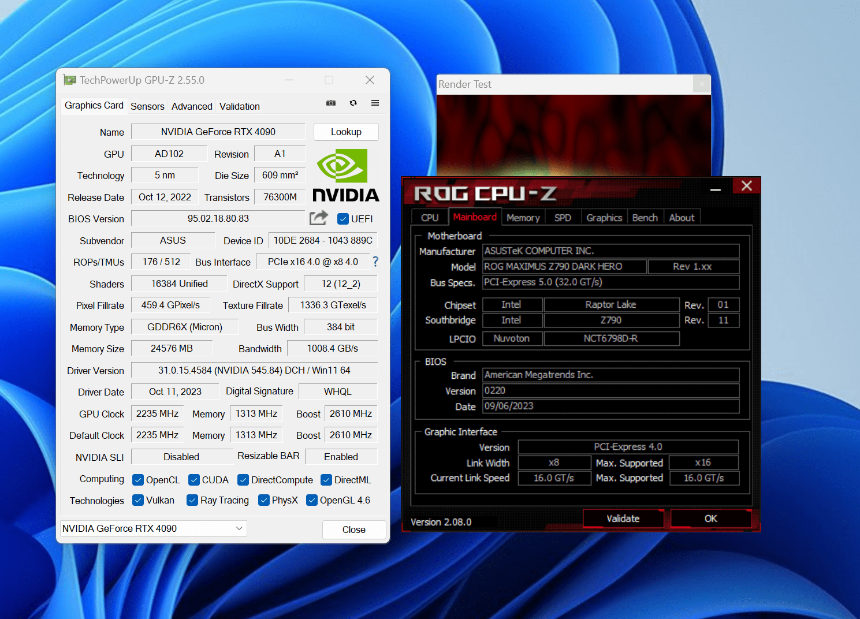Click the BIOS Version field 95.02.18.80.83
This screenshot has height=619, width=860.
tap(218, 218)
